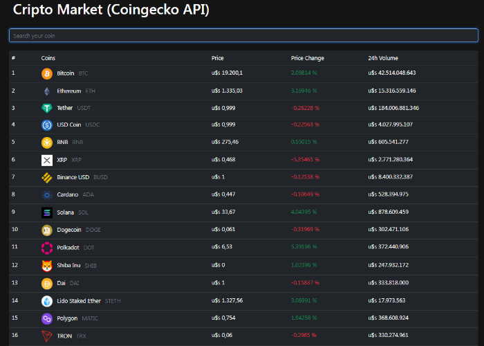Click Bitcoin price u$s 19.200,1

point(227,73)
